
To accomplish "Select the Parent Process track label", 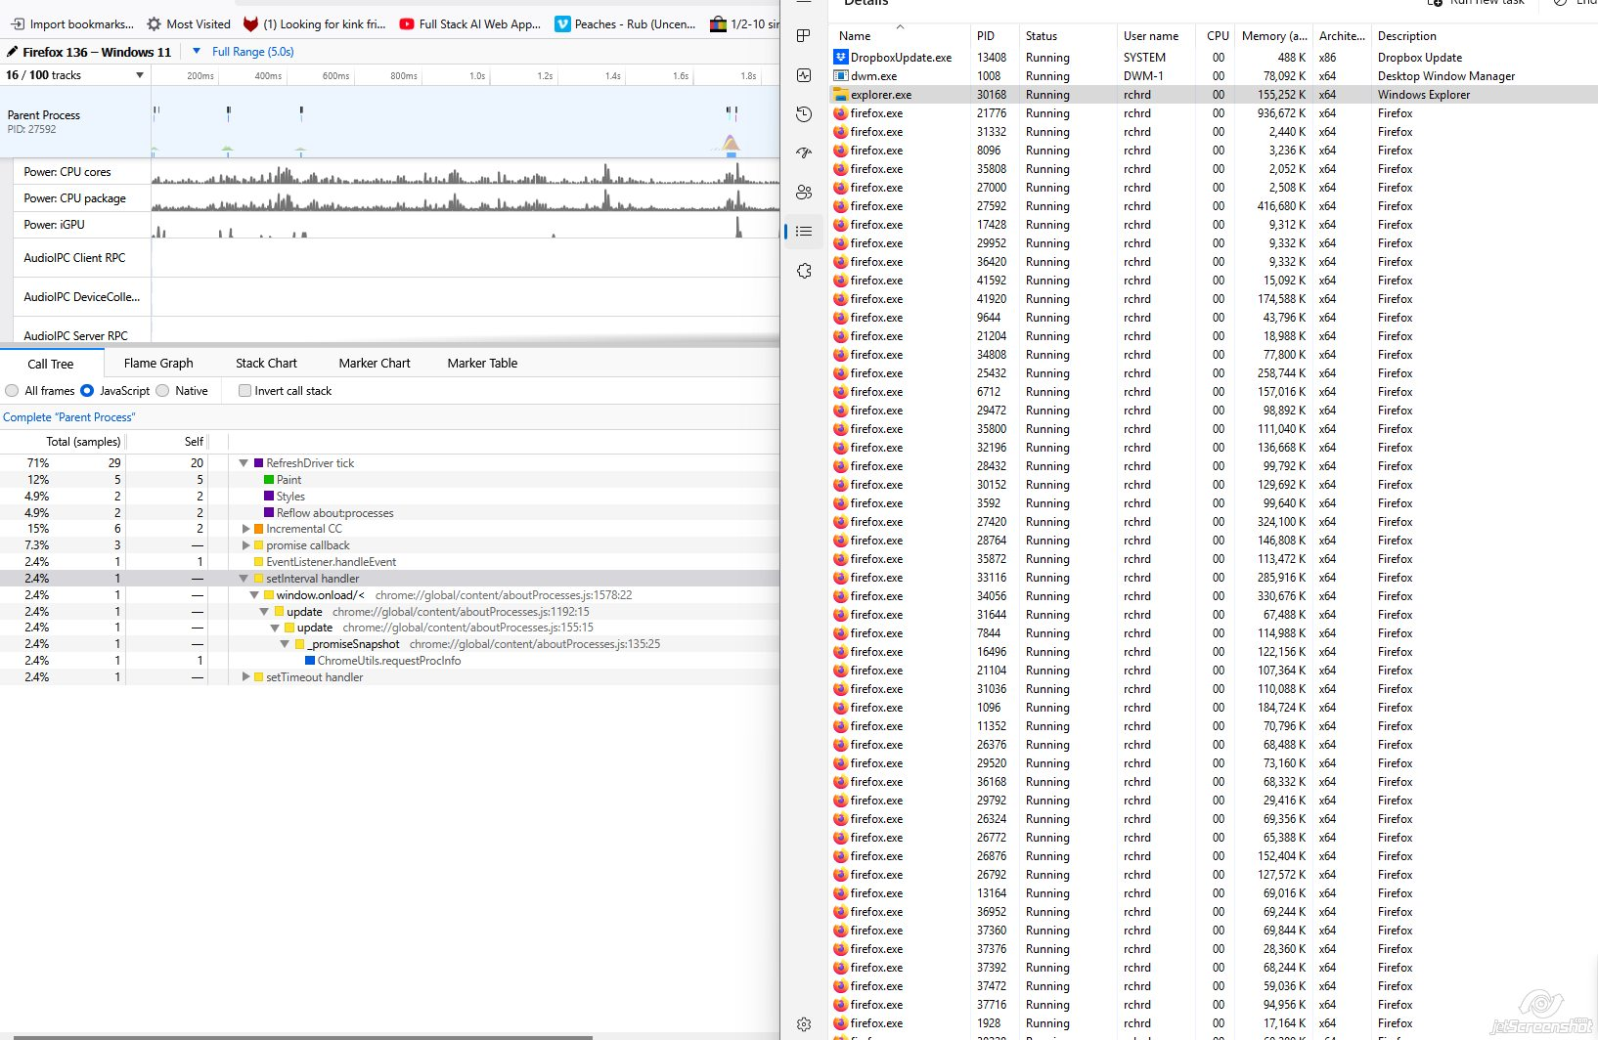I will (76, 122).
